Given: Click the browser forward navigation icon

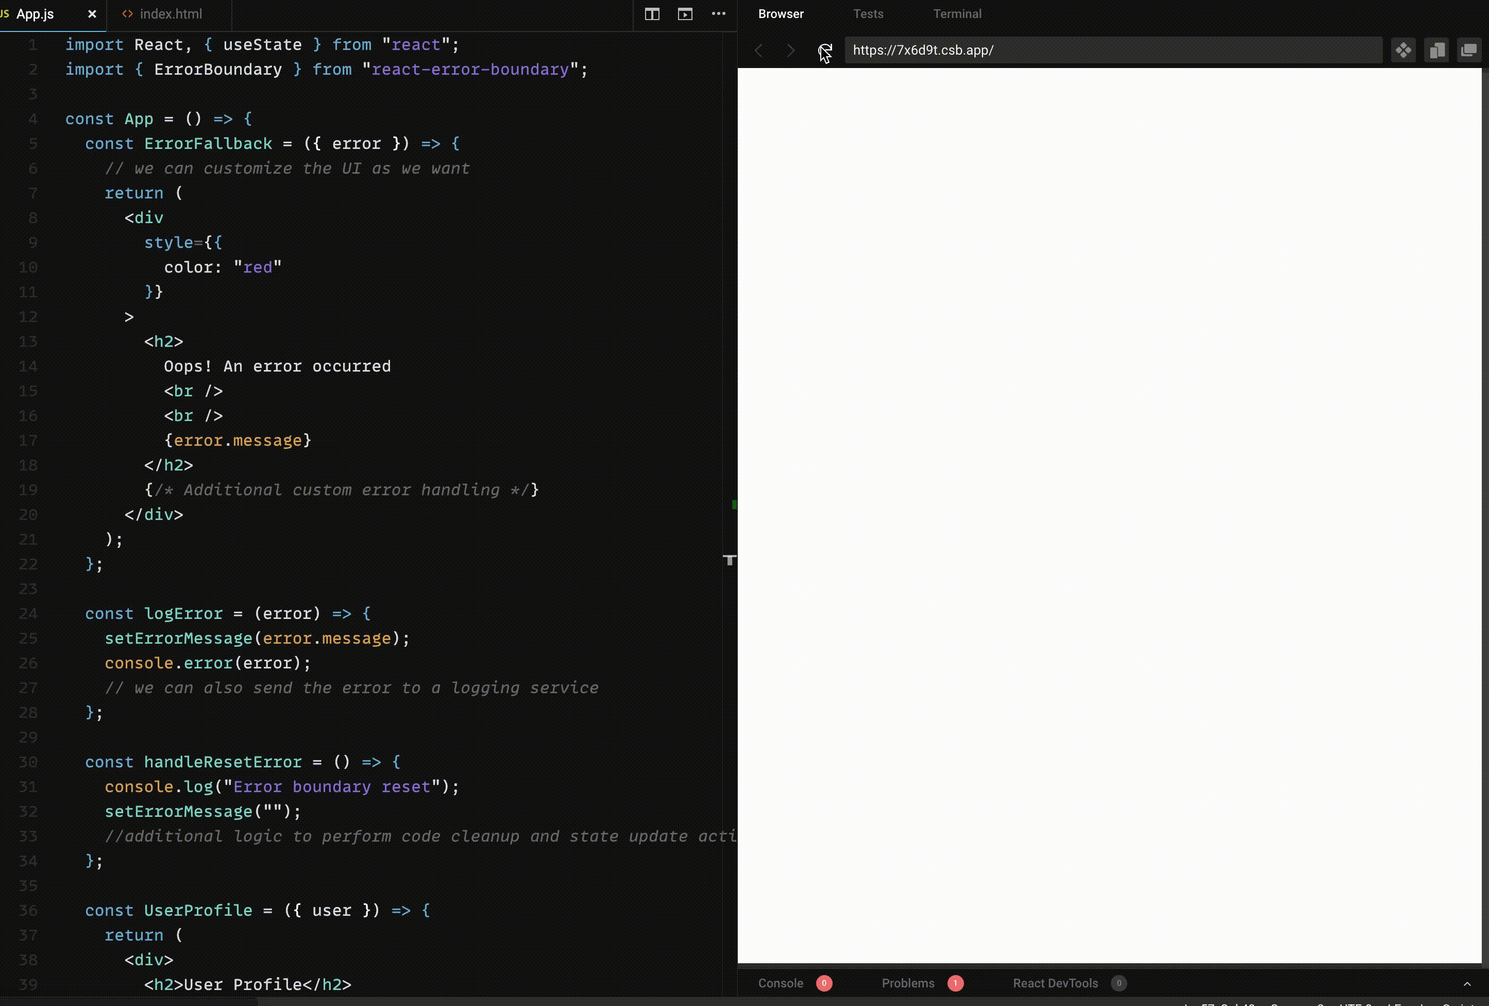Looking at the screenshot, I should pyautogui.click(x=789, y=49).
